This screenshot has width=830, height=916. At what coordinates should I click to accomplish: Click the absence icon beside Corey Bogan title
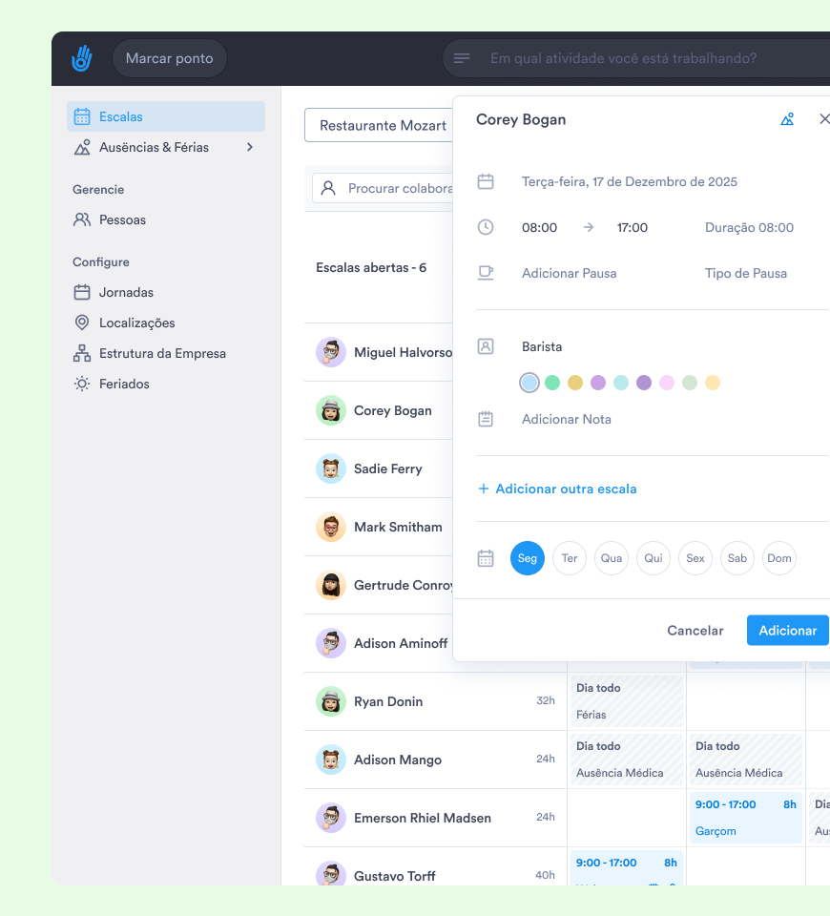point(787,119)
